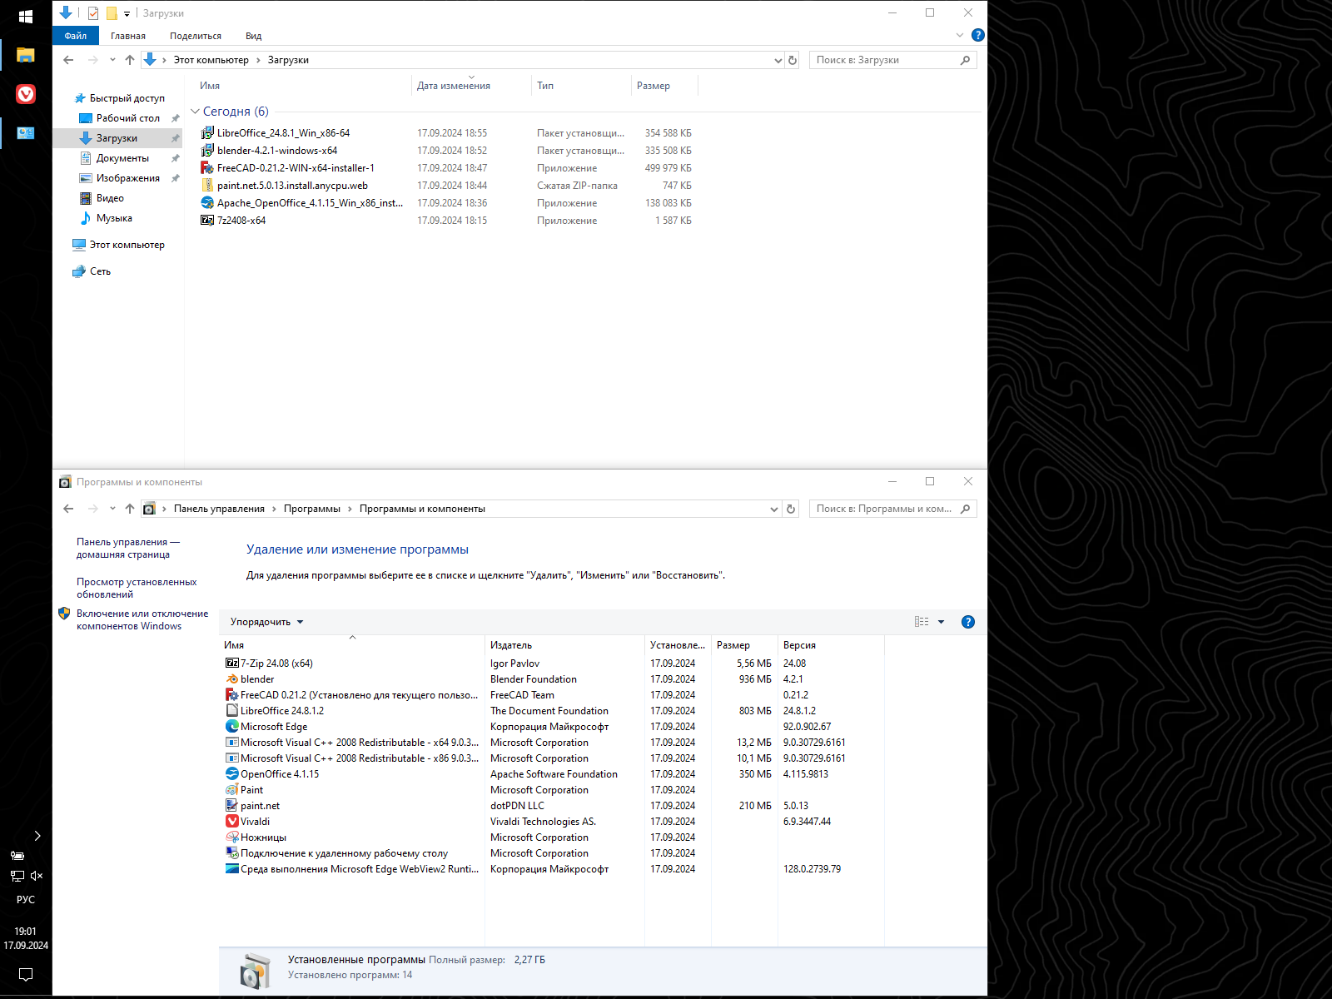Open the Поделиться ribbon tab
This screenshot has height=999, width=1332.
196,36
